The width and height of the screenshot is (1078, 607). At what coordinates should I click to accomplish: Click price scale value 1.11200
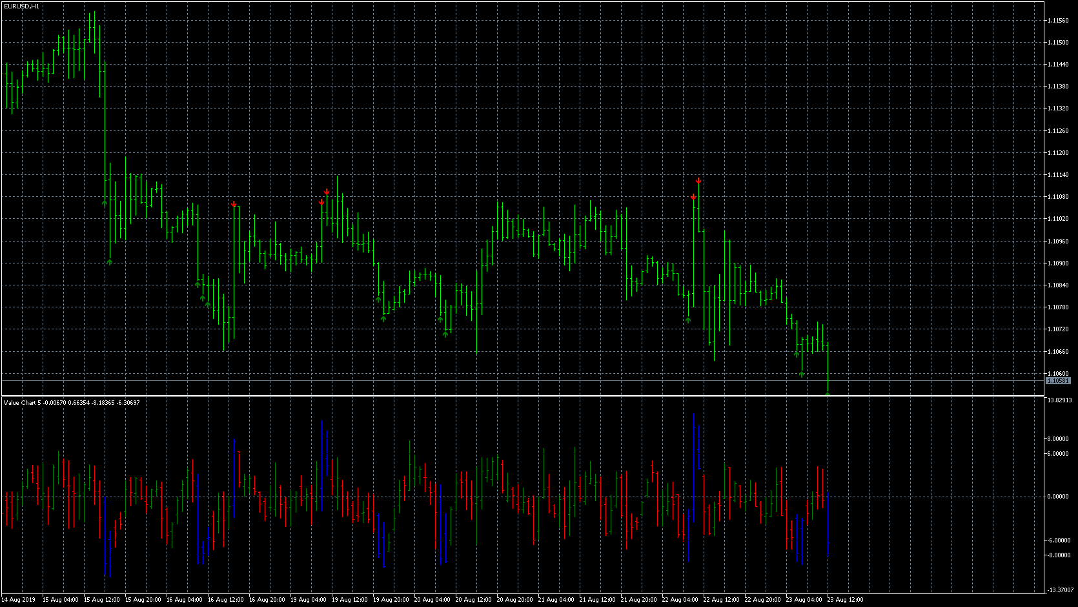coord(1059,153)
